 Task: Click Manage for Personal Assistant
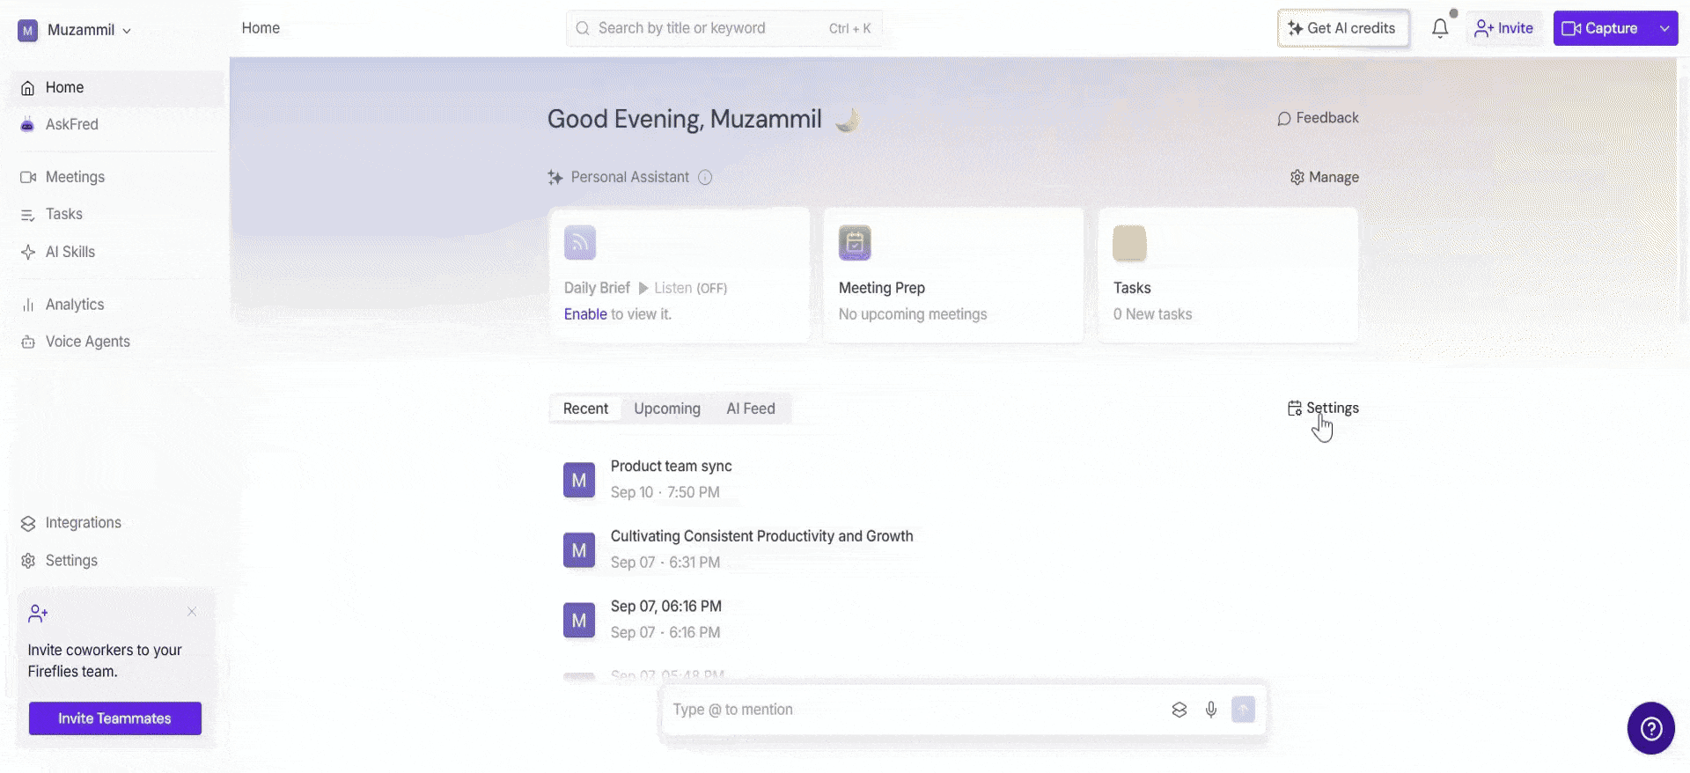point(1325,178)
